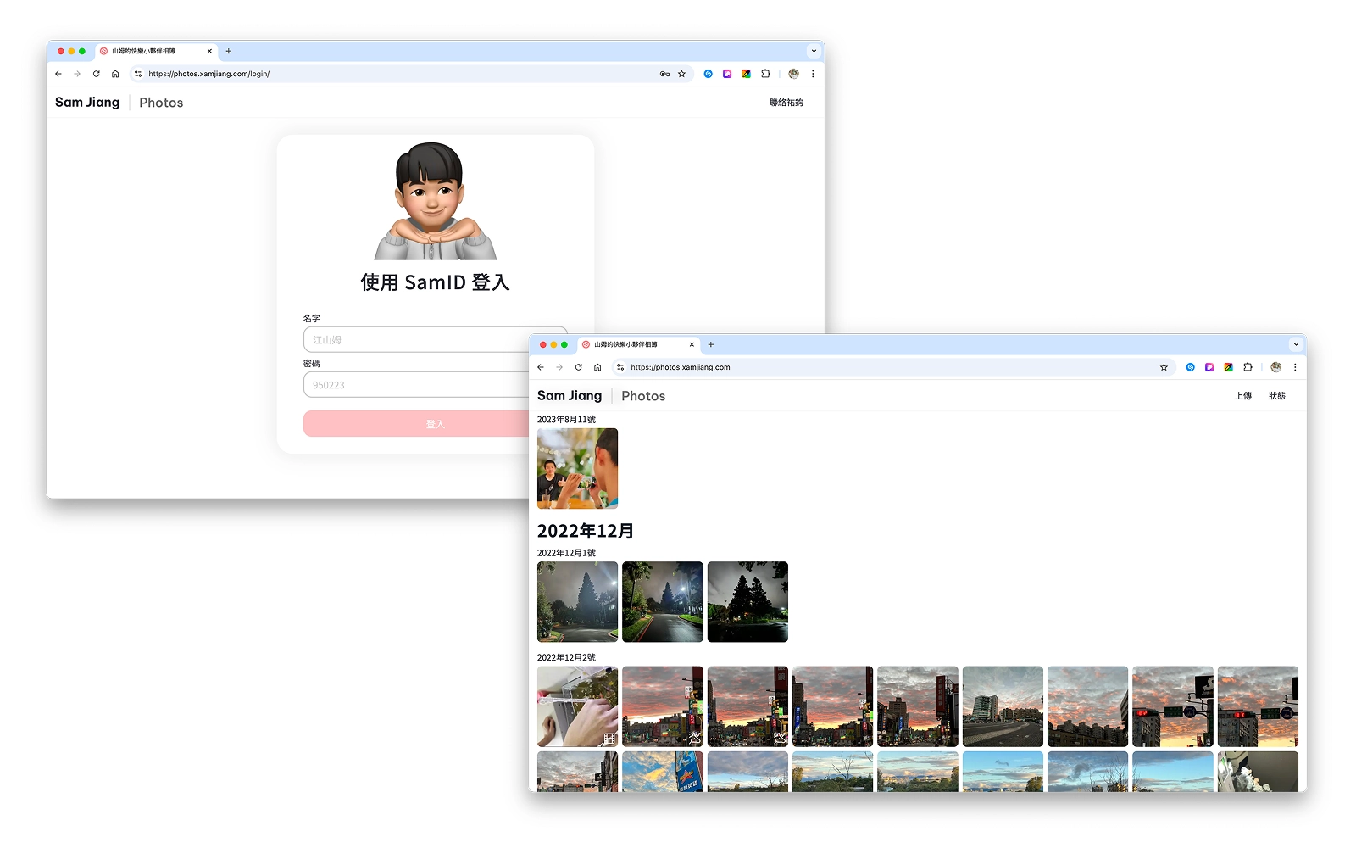Click Photos title on login page
The image size is (1356, 848).
pyautogui.click(x=161, y=103)
